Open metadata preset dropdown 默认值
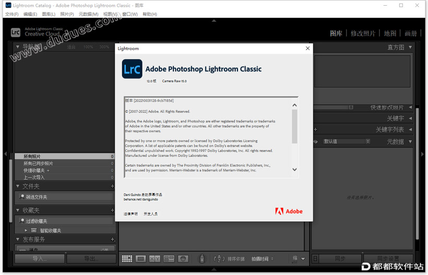 pos(346,142)
